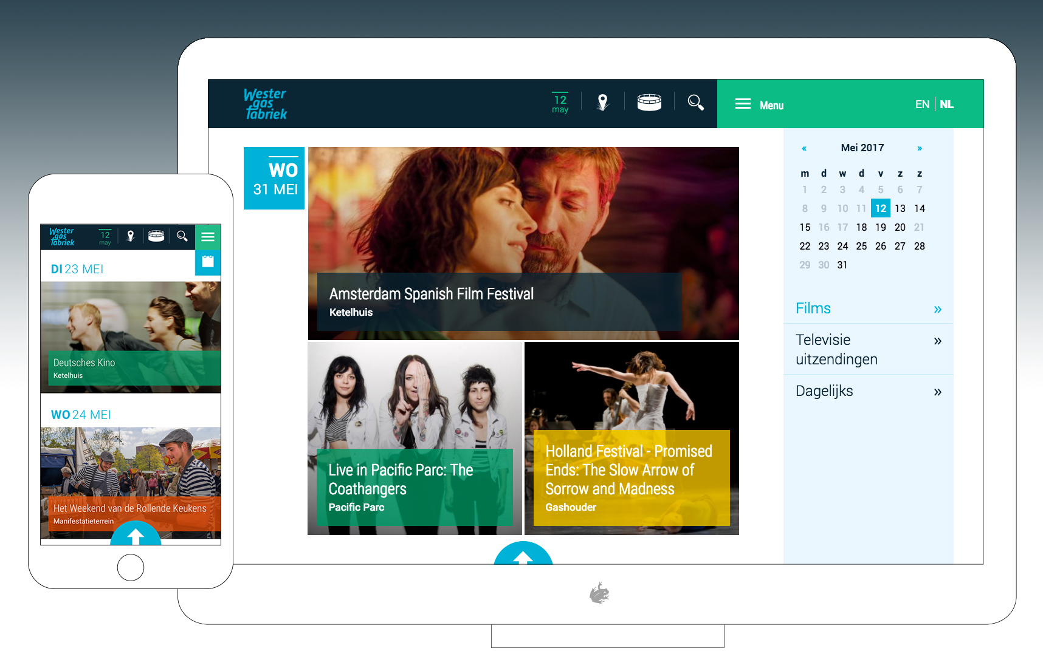
Task: Expand the Dagelijks category arrow
Action: [937, 392]
